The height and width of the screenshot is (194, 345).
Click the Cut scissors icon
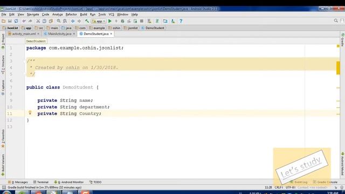[x=38, y=21]
